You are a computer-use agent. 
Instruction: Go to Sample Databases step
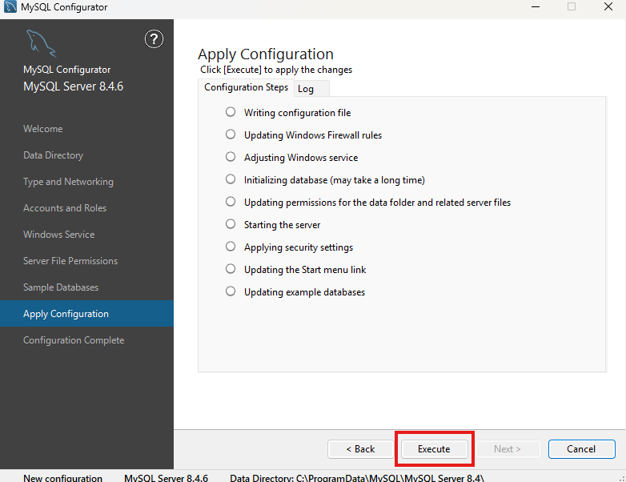pyautogui.click(x=61, y=287)
